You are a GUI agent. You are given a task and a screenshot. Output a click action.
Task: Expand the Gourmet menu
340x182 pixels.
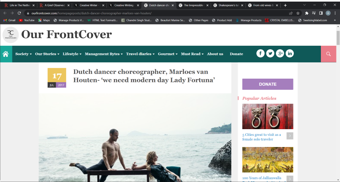(x=168, y=54)
